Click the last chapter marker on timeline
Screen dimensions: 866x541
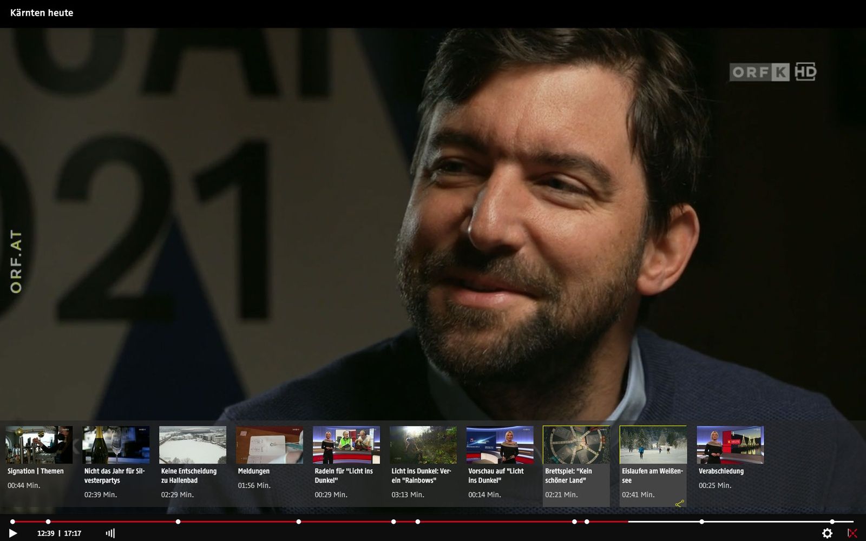pos(832,522)
